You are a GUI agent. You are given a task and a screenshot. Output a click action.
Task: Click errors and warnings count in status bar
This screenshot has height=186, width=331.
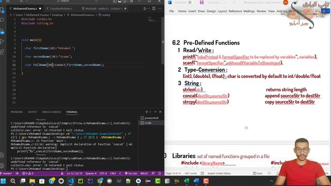point(27,174)
